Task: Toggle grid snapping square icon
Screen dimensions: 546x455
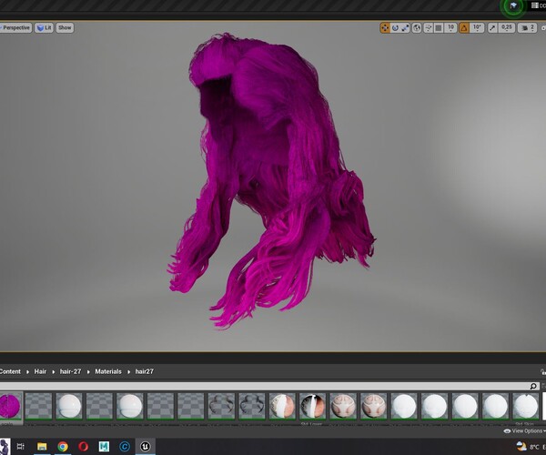Action: (x=439, y=28)
